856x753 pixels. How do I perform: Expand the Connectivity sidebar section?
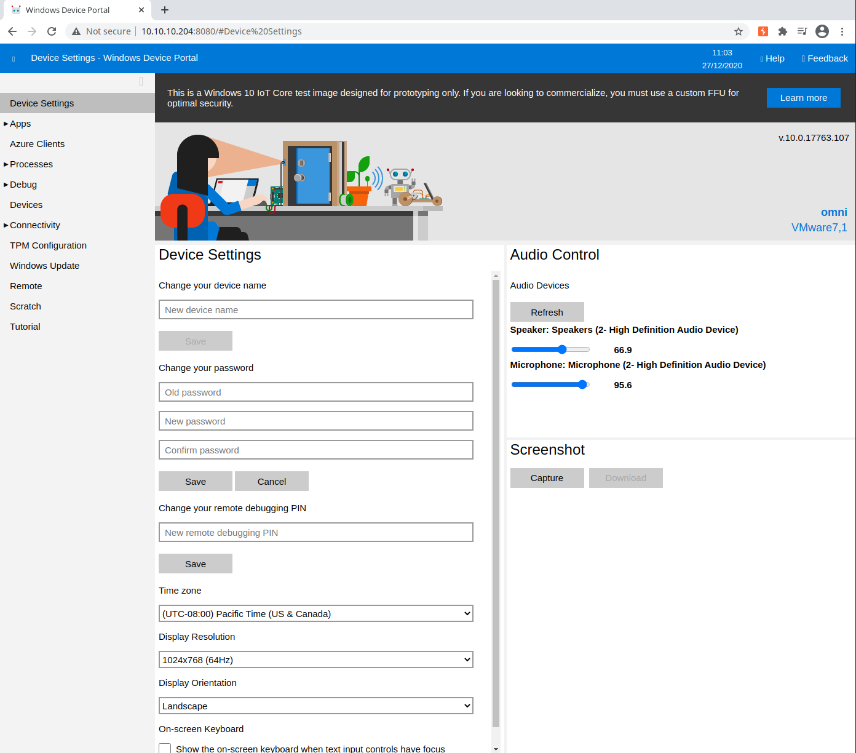tap(34, 225)
